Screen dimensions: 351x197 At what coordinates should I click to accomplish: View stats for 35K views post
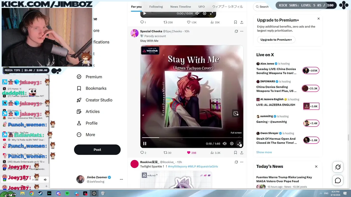click(215, 22)
